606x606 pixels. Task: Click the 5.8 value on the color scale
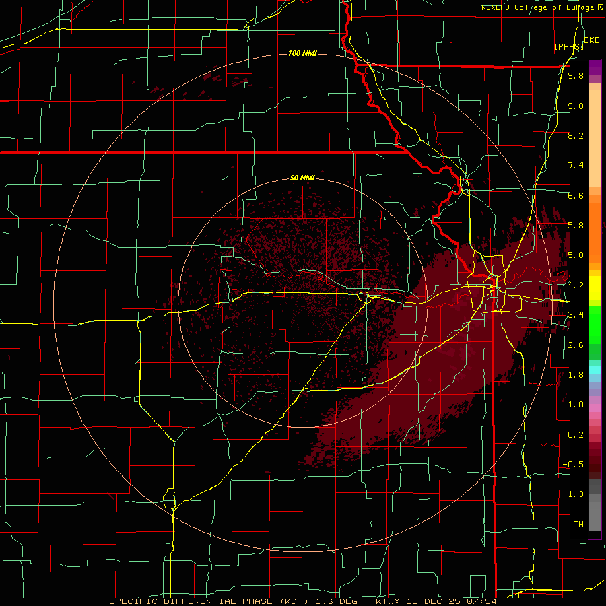[576, 226]
